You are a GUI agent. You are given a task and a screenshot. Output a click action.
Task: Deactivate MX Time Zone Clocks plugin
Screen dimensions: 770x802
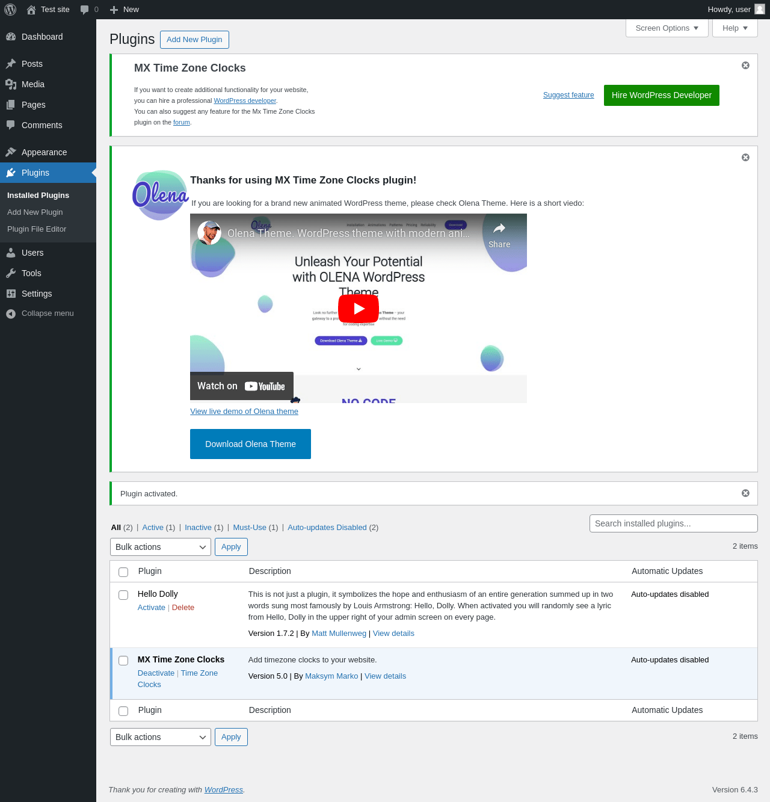coord(156,673)
